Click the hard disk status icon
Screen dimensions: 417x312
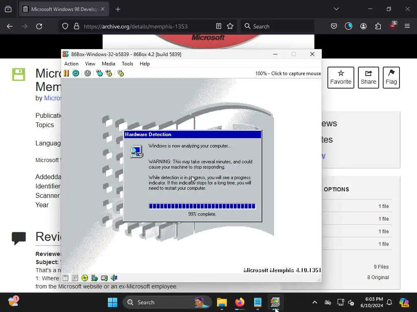pos(104,278)
